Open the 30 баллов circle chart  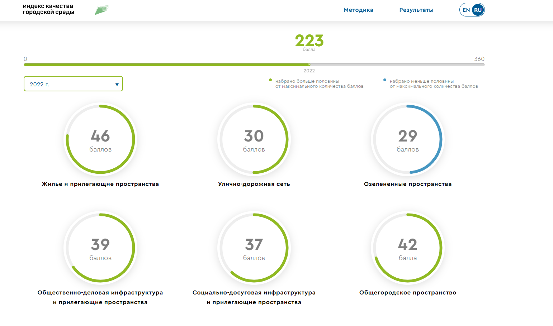pyautogui.click(x=254, y=139)
